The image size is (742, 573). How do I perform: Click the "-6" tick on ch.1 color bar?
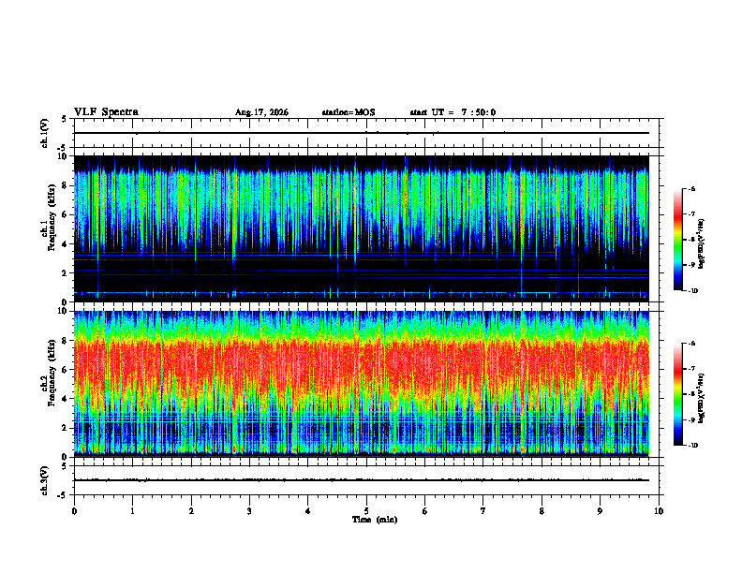[692, 189]
